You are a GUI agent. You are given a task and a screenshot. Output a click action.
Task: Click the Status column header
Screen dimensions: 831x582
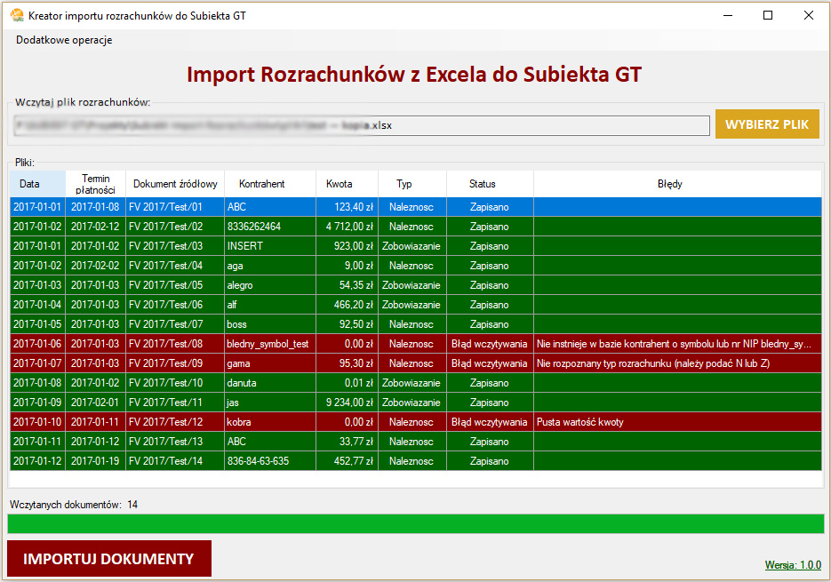483,184
